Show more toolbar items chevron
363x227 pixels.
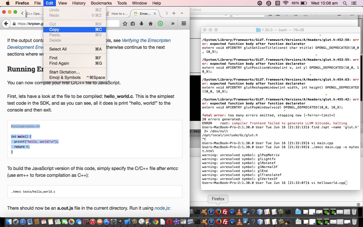173,24
